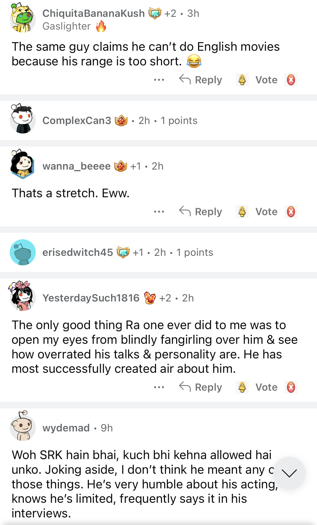Open more options on wanna_beeee's comment

click(x=159, y=212)
